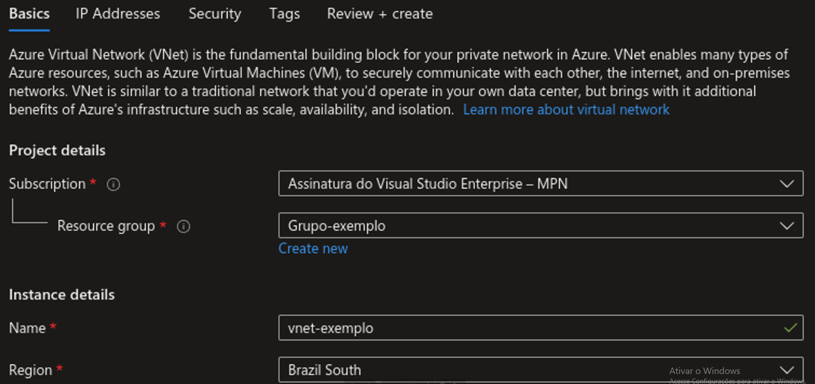The height and width of the screenshot is (384, 815).
Task: Select the Review + create tab
Action: click(x=379, y=14)
